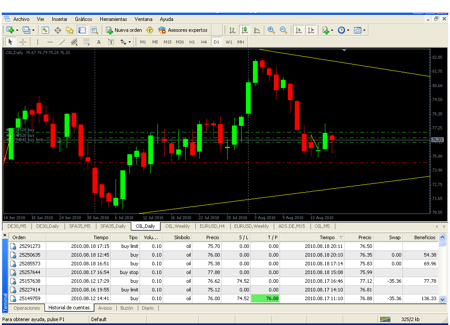Open the Diario terminal tab

148,308
